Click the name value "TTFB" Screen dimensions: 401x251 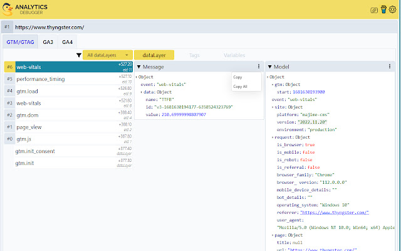coord(167,100)
